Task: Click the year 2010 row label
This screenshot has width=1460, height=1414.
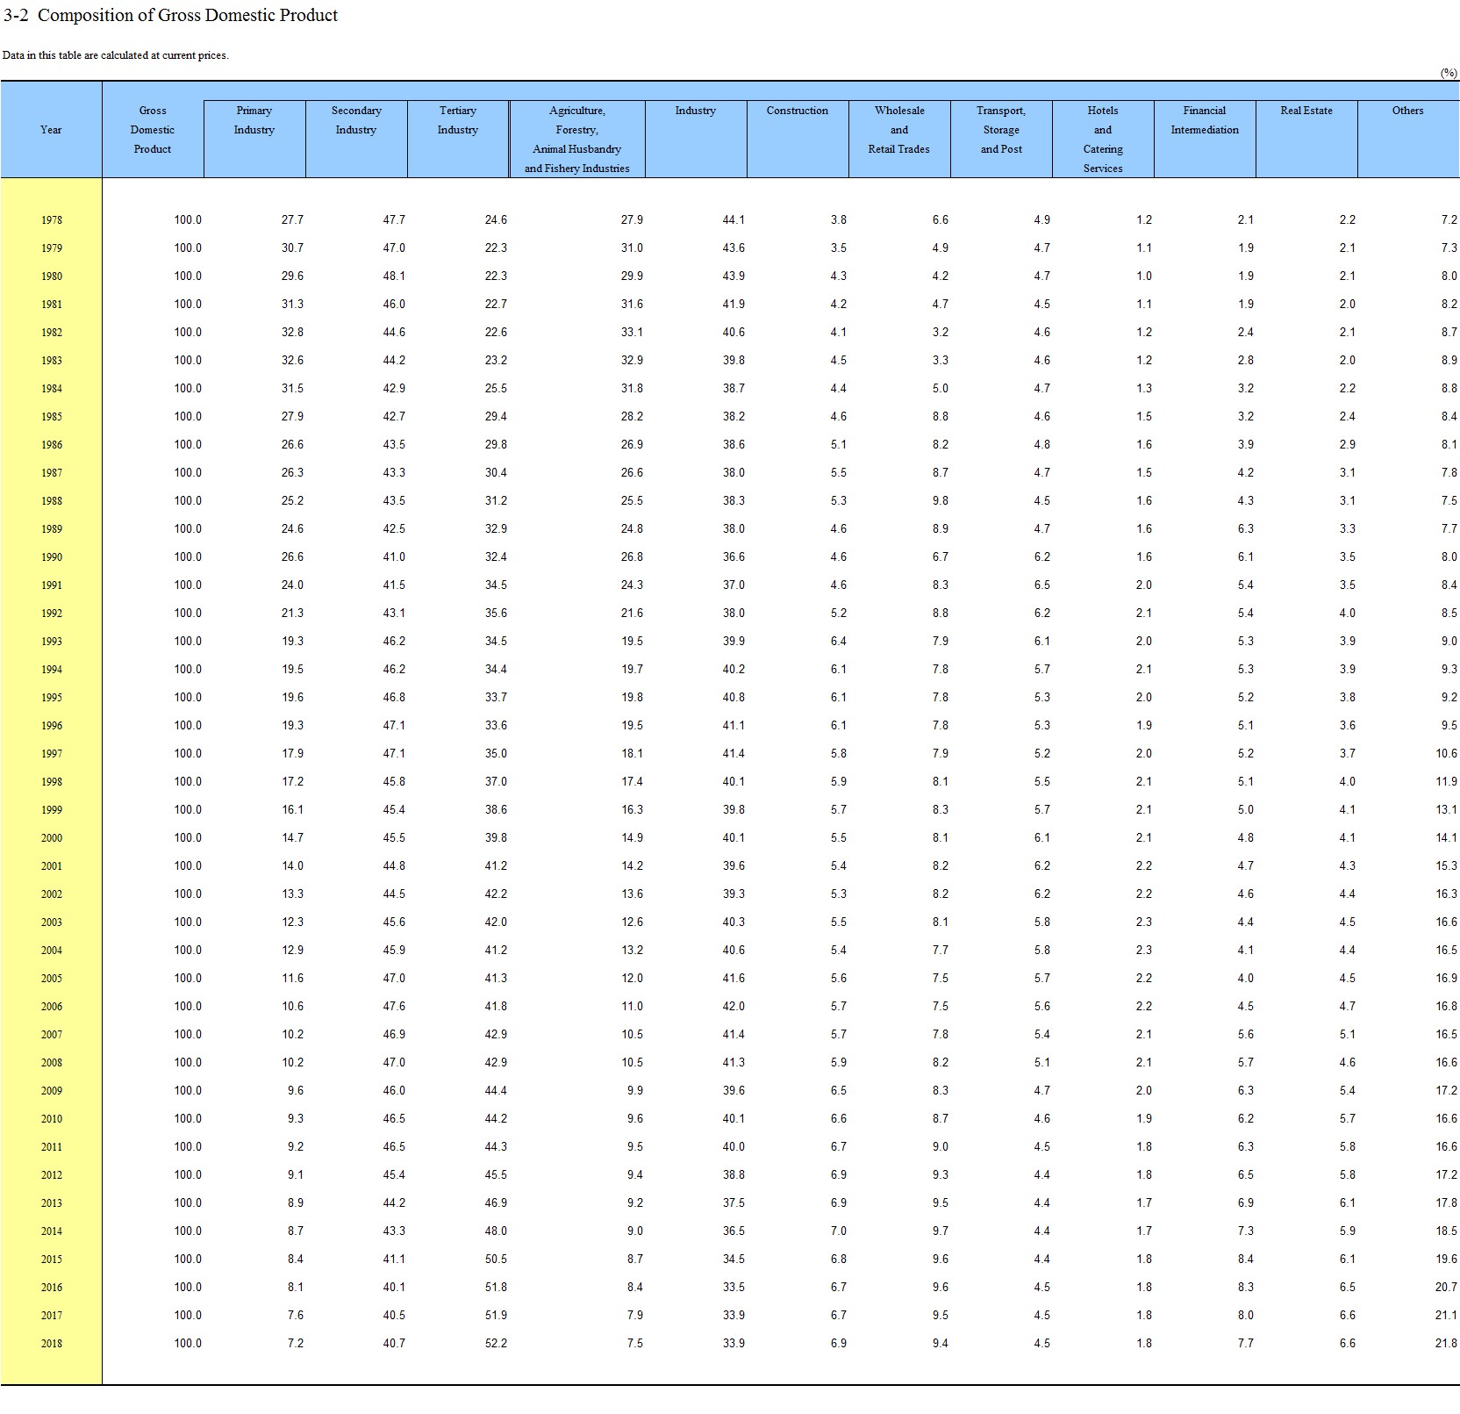Action: [52, 1119]
